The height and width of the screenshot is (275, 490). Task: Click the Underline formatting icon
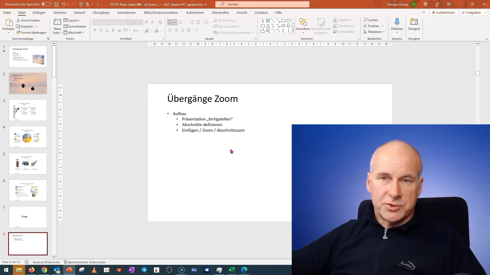(x=107, y=31)
